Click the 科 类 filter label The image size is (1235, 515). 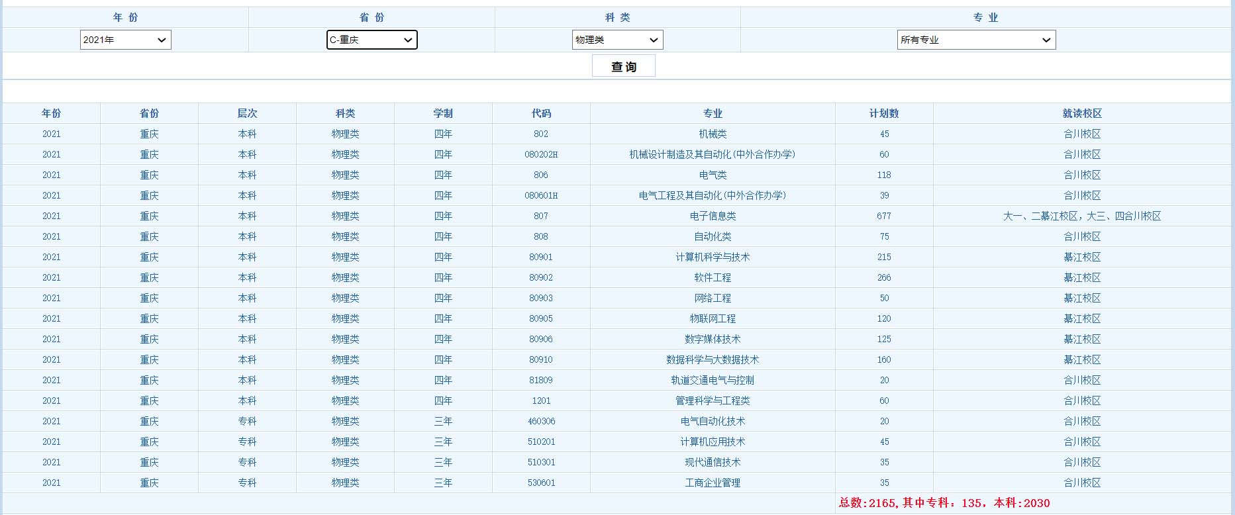(617, 17)
